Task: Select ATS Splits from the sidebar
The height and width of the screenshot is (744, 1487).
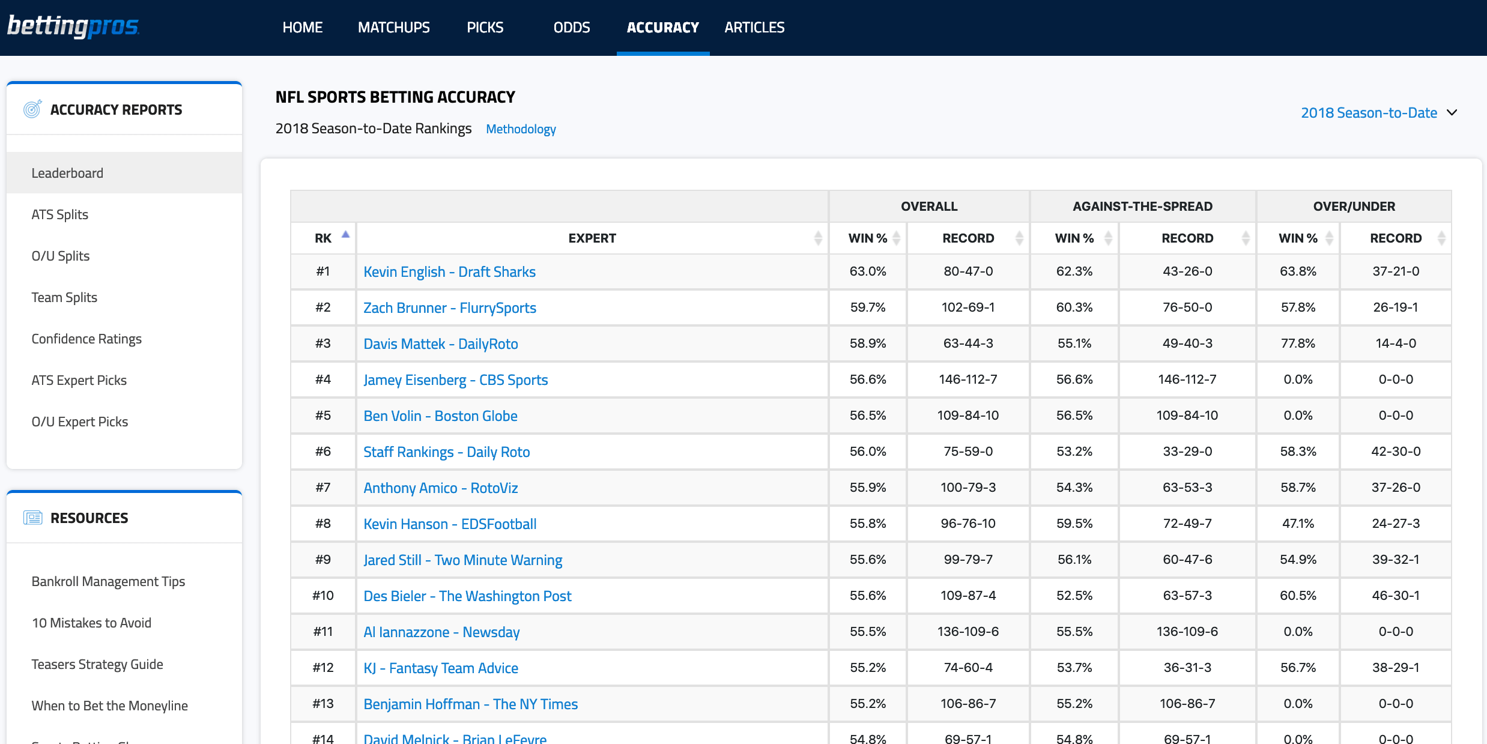Action: tap(59, 214)
